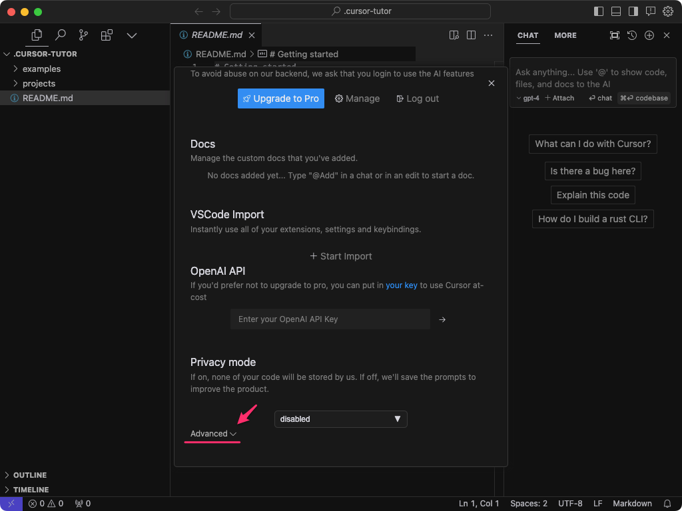Image resolution: width=682 pixels, height=511 pixels.
Task: Open the editor more actions menu
Action: (x=488, y=35)
